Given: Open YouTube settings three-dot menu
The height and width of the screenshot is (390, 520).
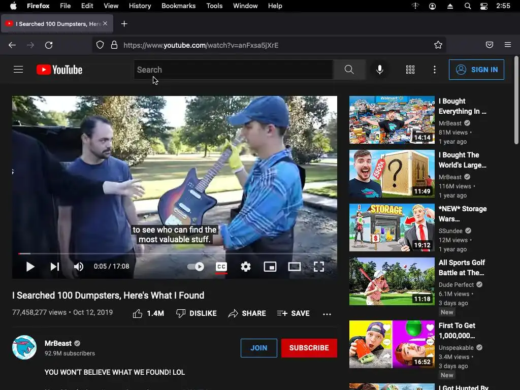Looking at the screenshot, I should click(435, 69).
